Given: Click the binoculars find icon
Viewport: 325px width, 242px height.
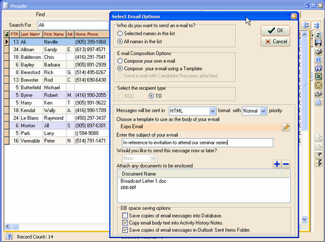Looking at the screenshot, I should pos(318,68).
